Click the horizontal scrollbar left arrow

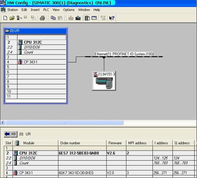(2, 122)
